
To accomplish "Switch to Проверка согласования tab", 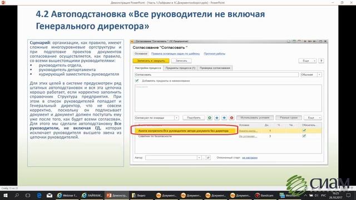I will tap(215, 68).
